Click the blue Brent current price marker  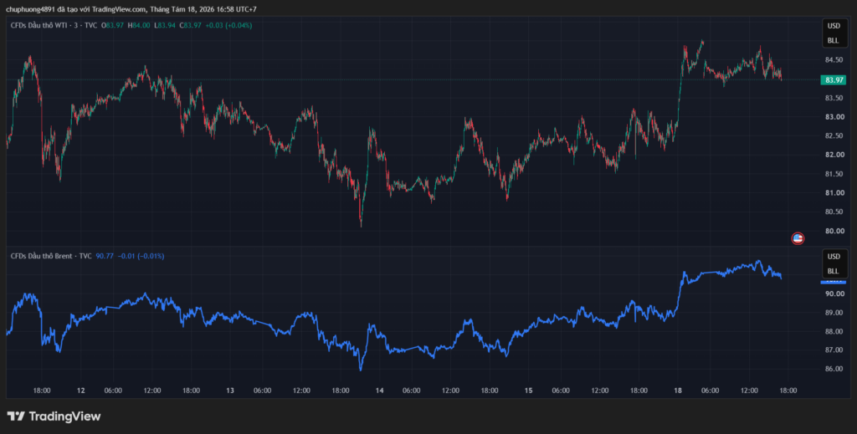(x=833, y=282)
